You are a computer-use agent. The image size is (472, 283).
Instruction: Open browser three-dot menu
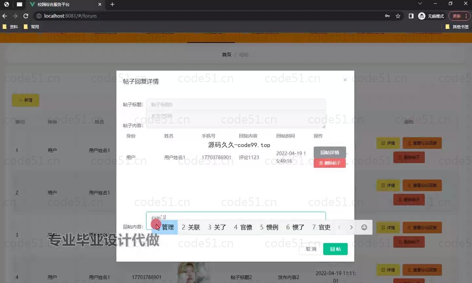click(x=466, y=16)
